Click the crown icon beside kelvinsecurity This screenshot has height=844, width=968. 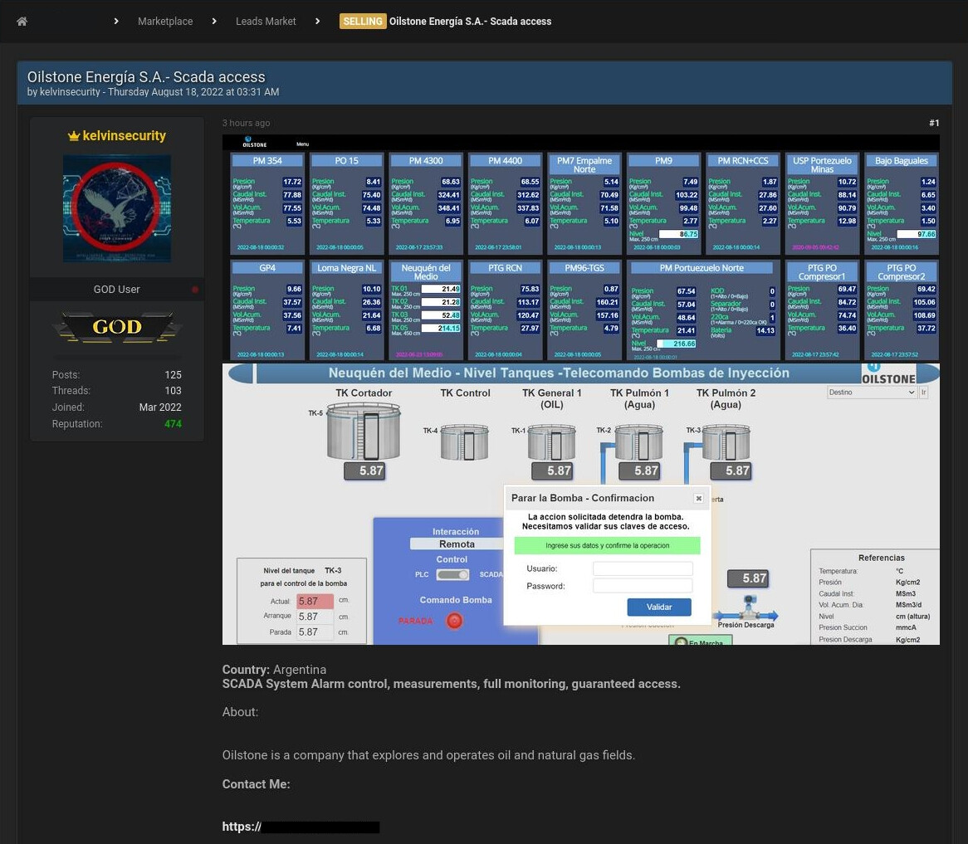[x=74, y=136]
